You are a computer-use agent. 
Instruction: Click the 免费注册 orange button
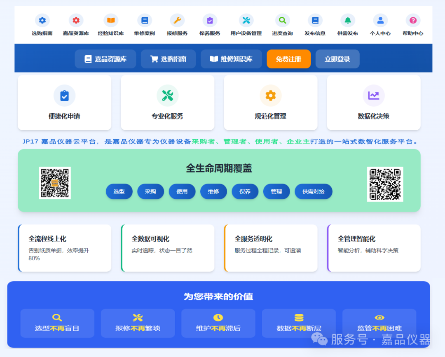click(288, 59)
